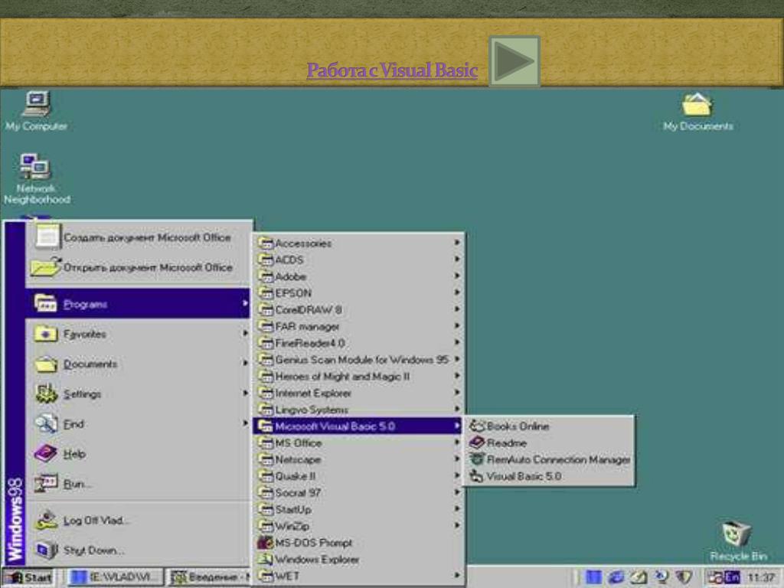Image resolution: width=784 pixels, height=588 pixels.
Task: Click the Readme book icon
Action: click(x=477, y=443)
